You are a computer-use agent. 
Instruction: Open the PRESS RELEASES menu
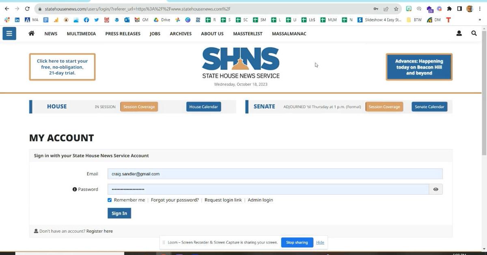point(123,34)
